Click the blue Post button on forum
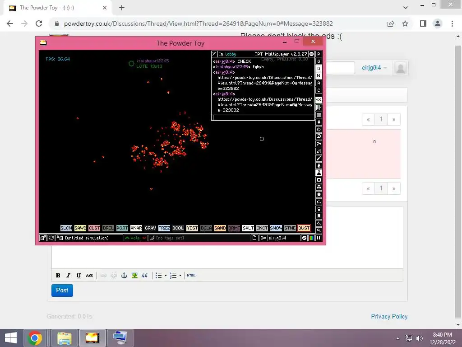462x347 pixels. (62, 291)
